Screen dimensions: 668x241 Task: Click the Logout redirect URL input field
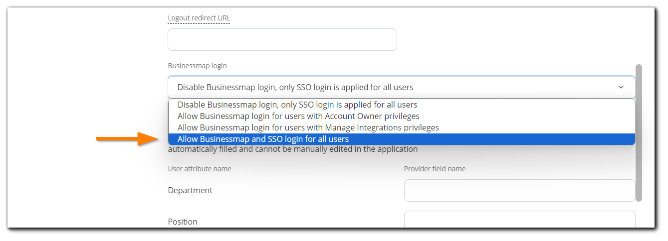pos(282,39)
